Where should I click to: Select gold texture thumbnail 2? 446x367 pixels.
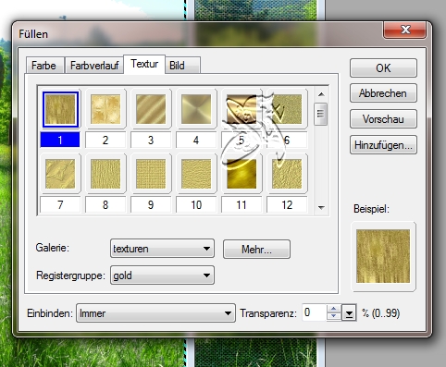tap(105, 109)
